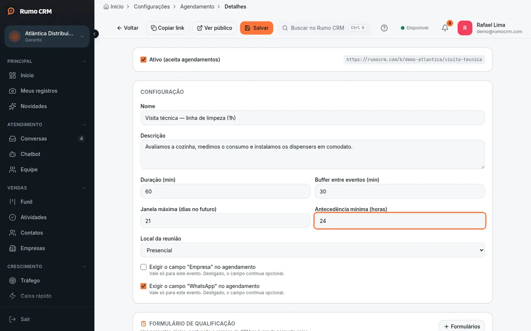Click the Tráfego target icon
This screenshot has width=531, height=331.
[13, 281]
